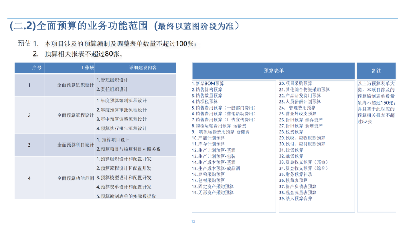Viewport: 405px width, 228px height.
Task: Click the 备注 header cell
Action: pos(376,70)
